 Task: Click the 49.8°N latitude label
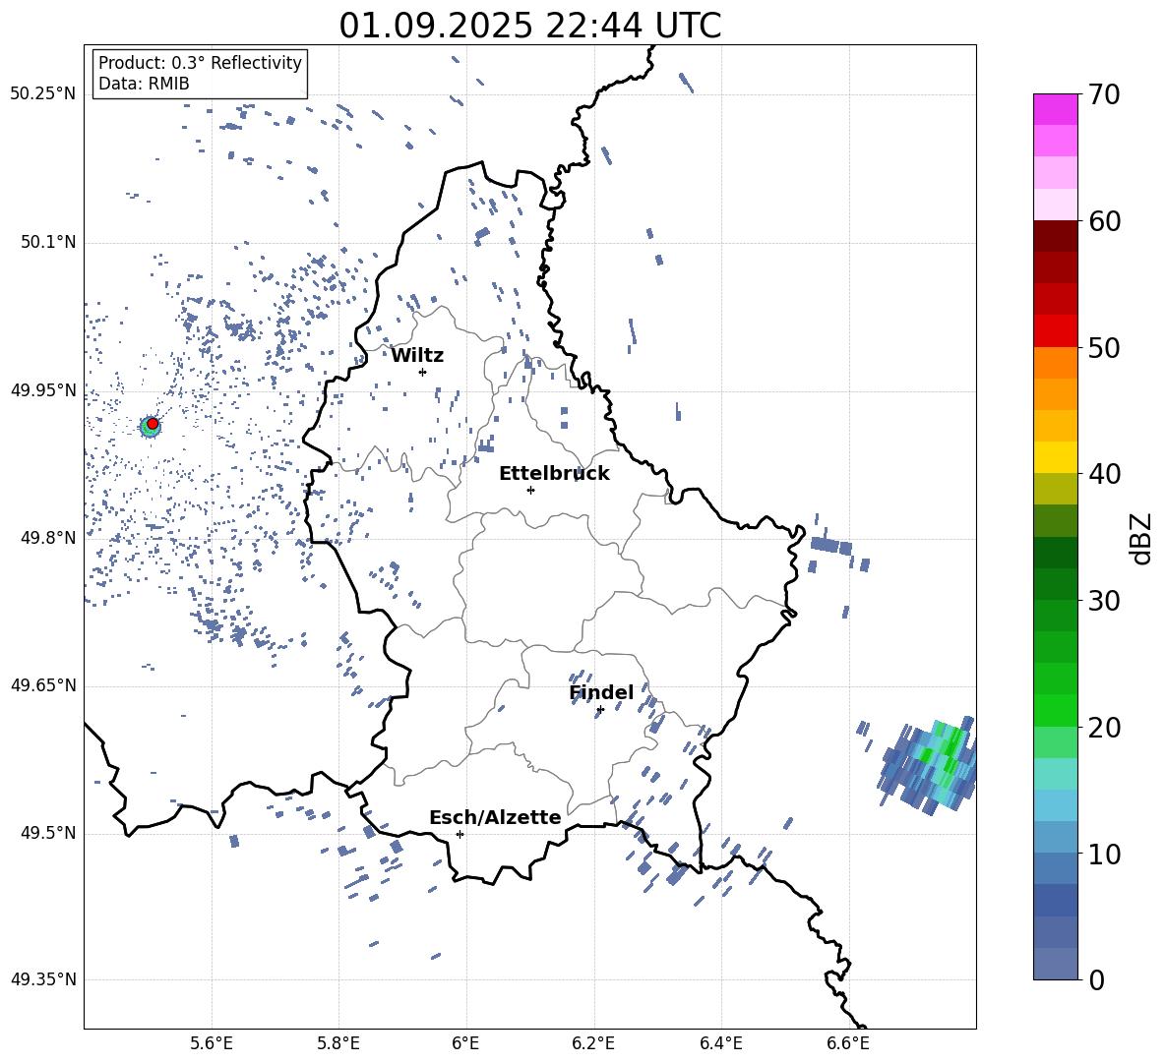tap(48, 538)
